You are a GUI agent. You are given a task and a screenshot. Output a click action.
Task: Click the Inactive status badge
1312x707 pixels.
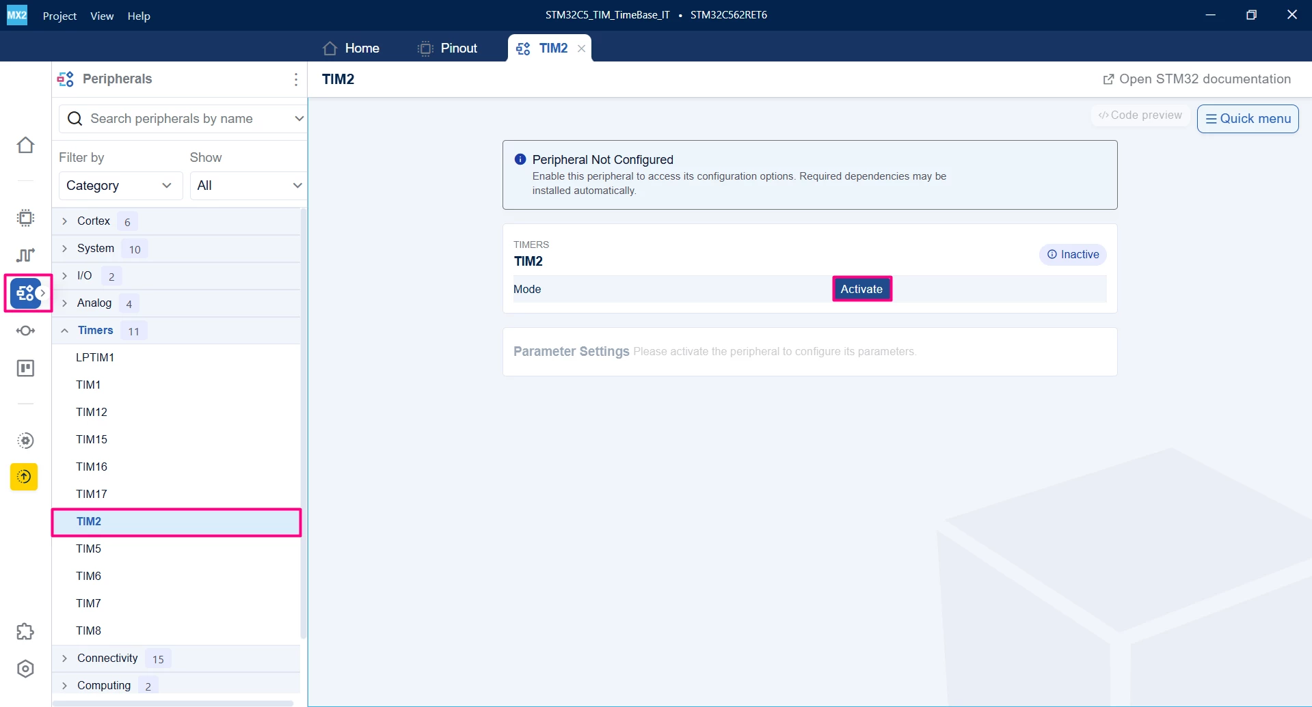1073,255
